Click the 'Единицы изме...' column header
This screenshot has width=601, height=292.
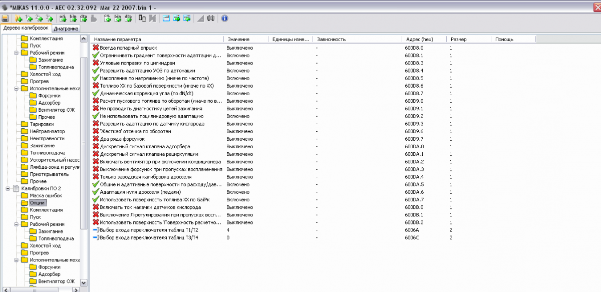[290, 39]
